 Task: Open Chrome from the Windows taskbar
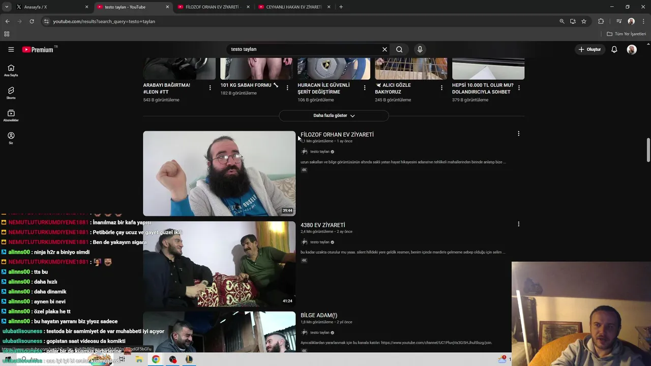(156, 359)
